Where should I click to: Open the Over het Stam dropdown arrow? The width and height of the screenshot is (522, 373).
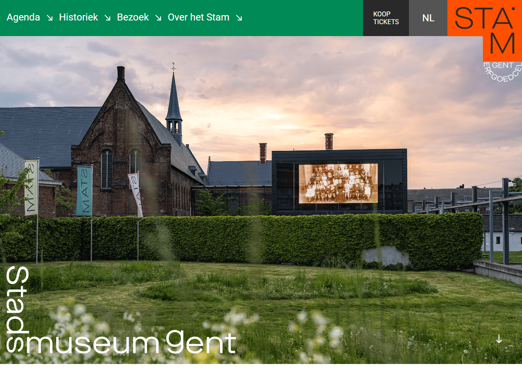(239, 18)
